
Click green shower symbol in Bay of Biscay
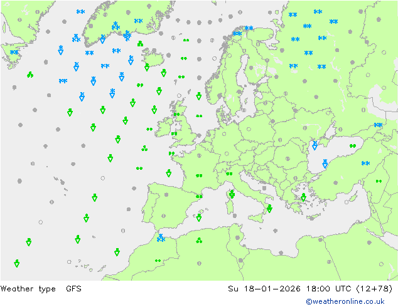pyautogui.click(x=169, y=174)
